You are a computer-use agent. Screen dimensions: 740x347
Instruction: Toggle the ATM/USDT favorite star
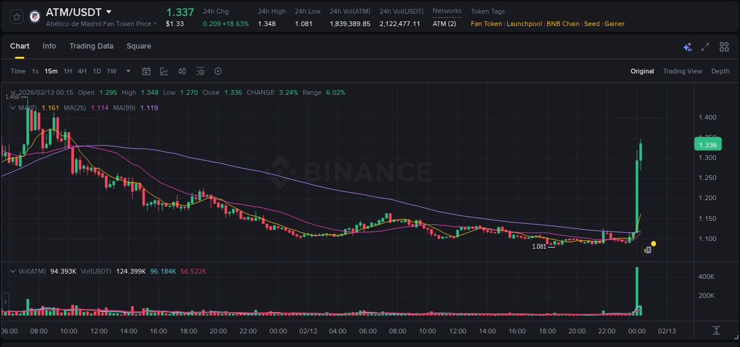(17, 17)
